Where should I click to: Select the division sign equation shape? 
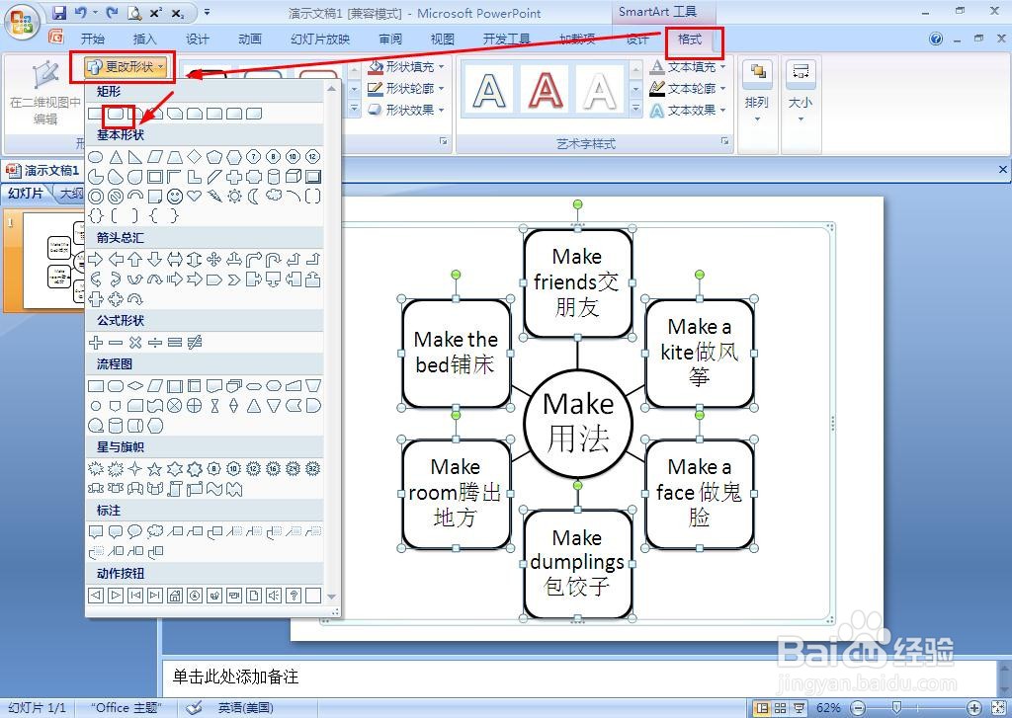click(155, 343)
